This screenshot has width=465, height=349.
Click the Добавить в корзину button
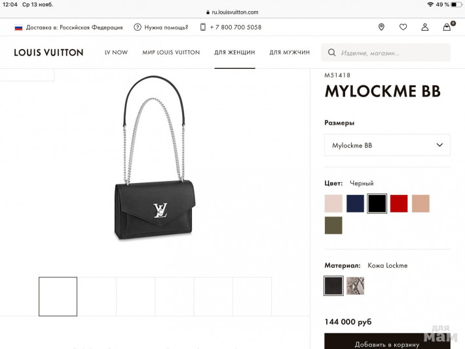click(387, 342)
